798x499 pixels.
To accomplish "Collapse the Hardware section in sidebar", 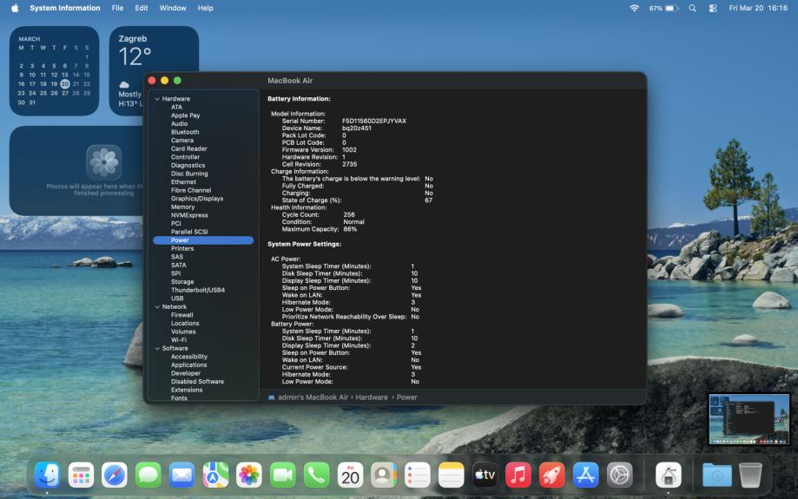I will 157,99.
